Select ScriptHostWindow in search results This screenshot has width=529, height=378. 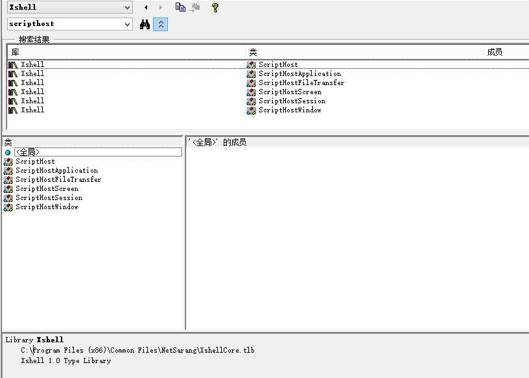[x=290, y=110]
